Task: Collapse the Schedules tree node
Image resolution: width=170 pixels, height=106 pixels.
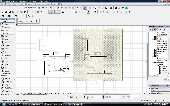Action: tap(153, 63)
